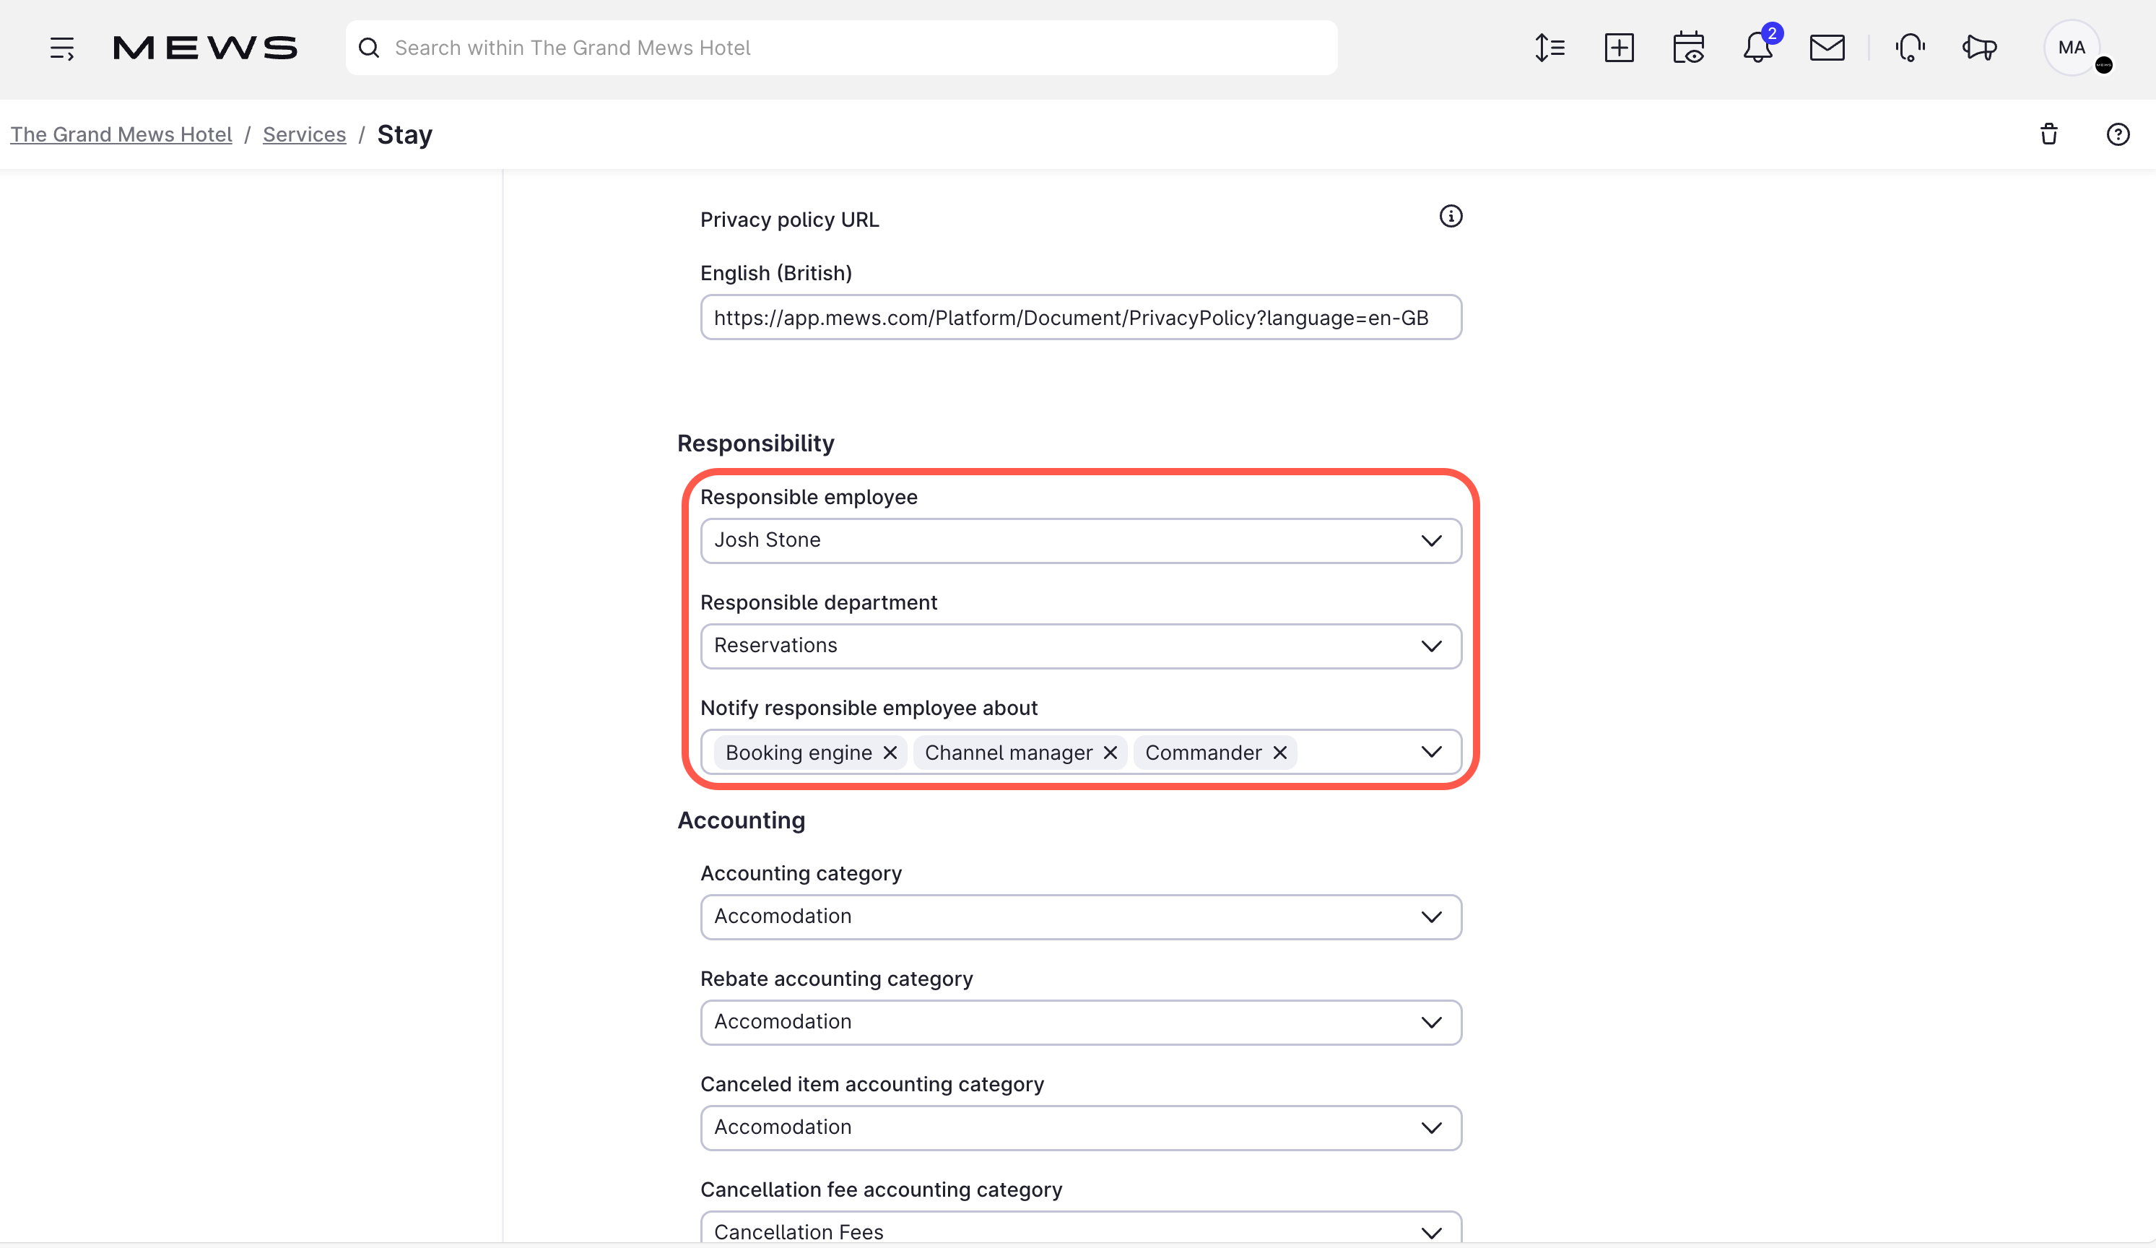Click the Privacy policy URL input field

click(x=1079, y=318)
